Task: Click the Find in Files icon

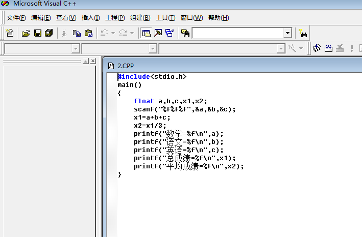Action: click(x=185, y=33)
